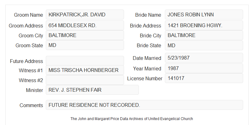Screen dimensions: 249x125
Task: Select the Date Married field
Action: click(x=204, y=58)
